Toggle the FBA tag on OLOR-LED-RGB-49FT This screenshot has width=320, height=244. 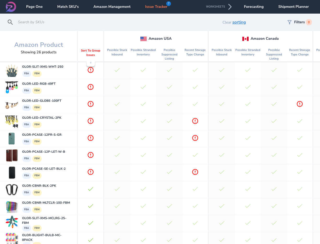coord(26,90)
